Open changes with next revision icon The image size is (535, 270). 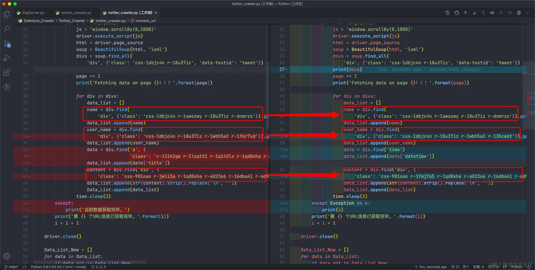pyautogui.click(x=510, y=13)
